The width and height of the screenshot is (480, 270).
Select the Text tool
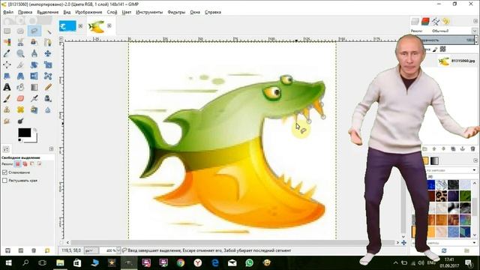(x=7, y=87)
